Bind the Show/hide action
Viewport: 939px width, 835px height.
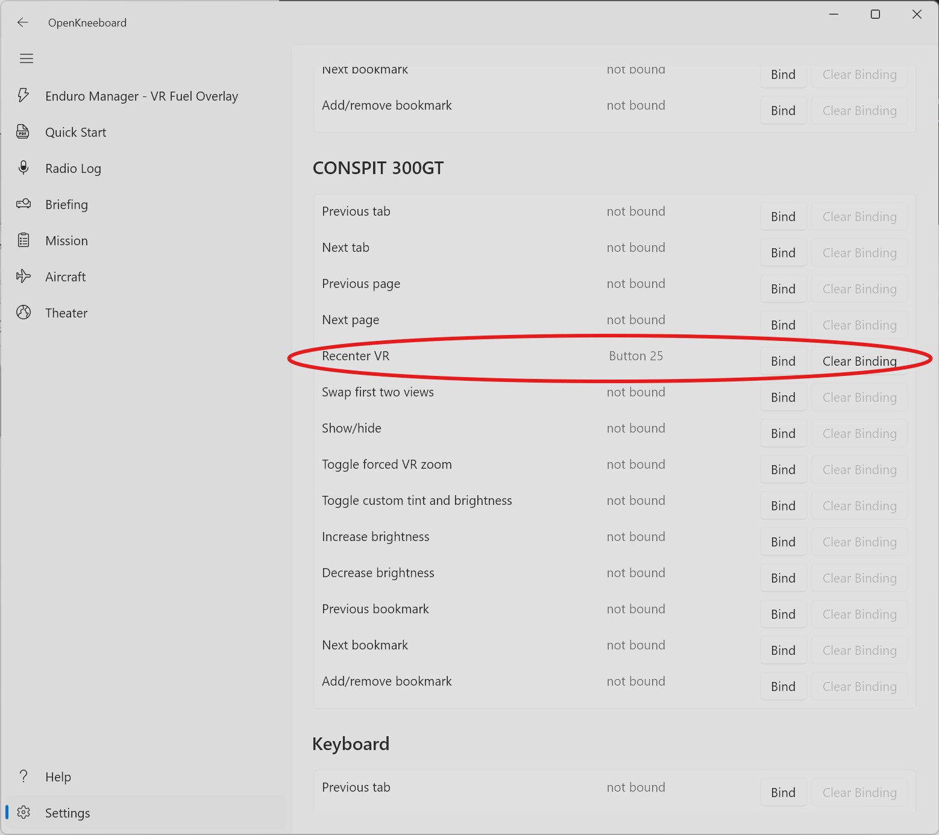783,434
